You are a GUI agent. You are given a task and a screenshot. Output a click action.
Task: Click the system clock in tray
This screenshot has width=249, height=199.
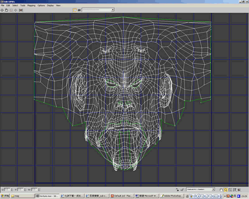[x=244, y=196]
